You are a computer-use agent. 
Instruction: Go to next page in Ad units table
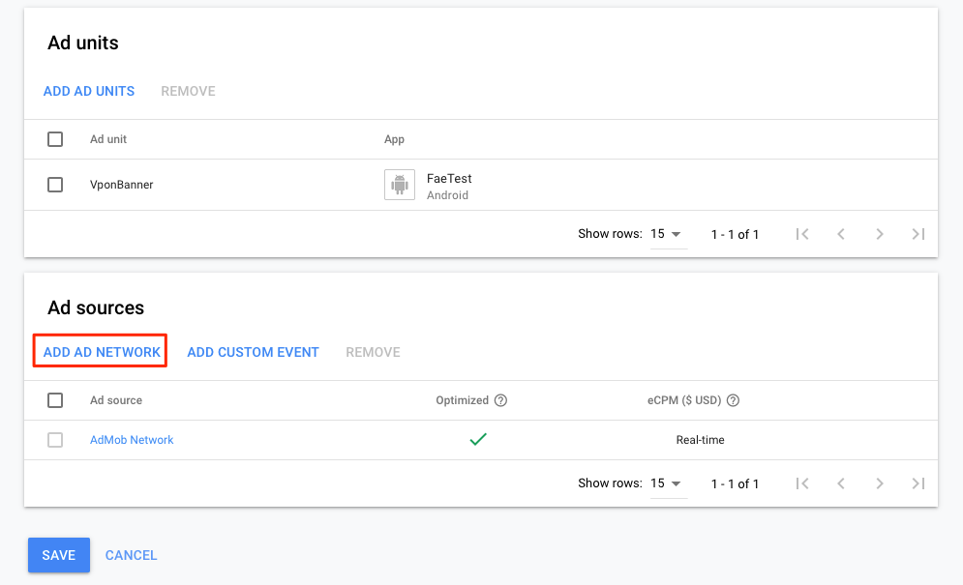click(880, 234)
